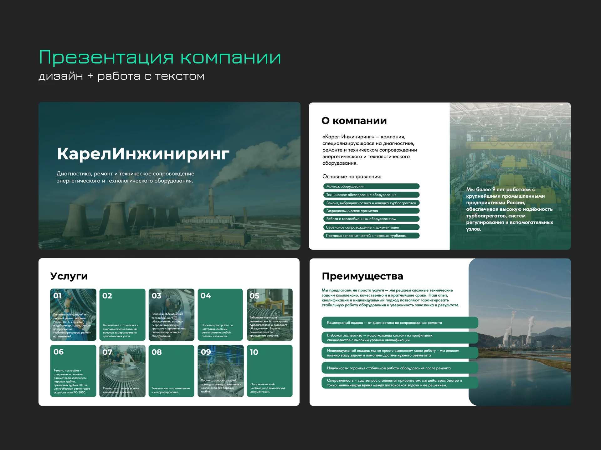This screenshot has height=450, width=601.
Task: Open service card 01 about turbine repair
Action: (73, 315)
